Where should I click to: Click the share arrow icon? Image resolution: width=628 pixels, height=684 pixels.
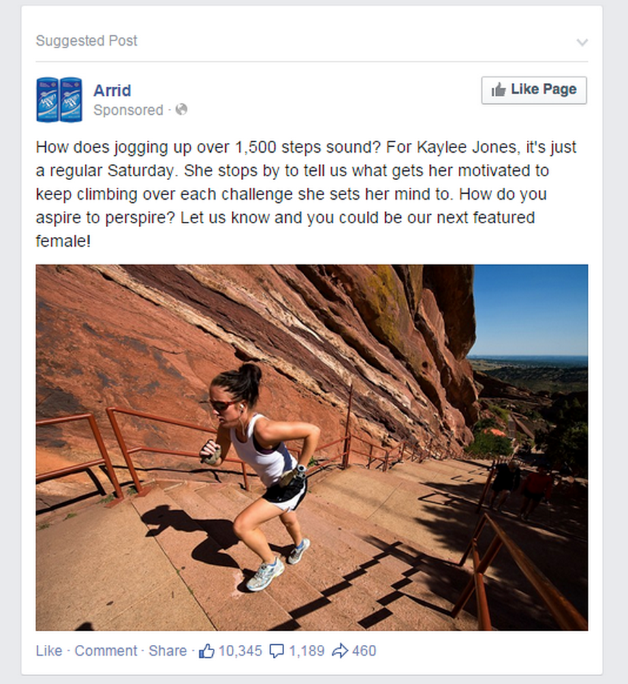click(340, 651)
